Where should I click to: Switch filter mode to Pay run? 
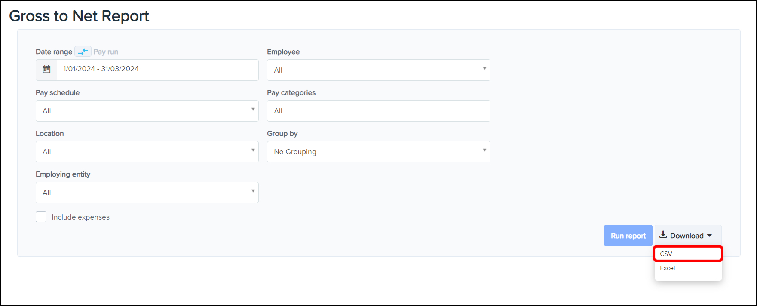(x=106, y=52)
